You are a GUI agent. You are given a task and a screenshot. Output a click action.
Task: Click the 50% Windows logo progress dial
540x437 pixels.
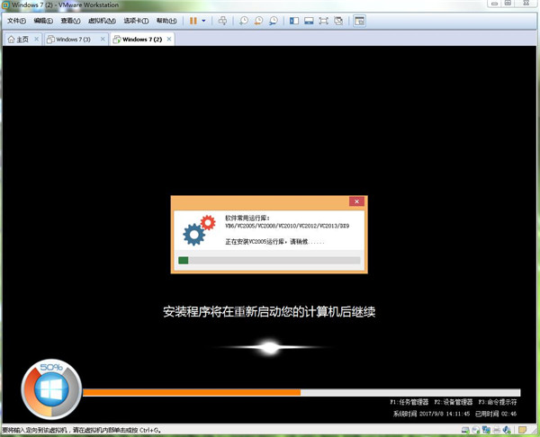(51, 389)
